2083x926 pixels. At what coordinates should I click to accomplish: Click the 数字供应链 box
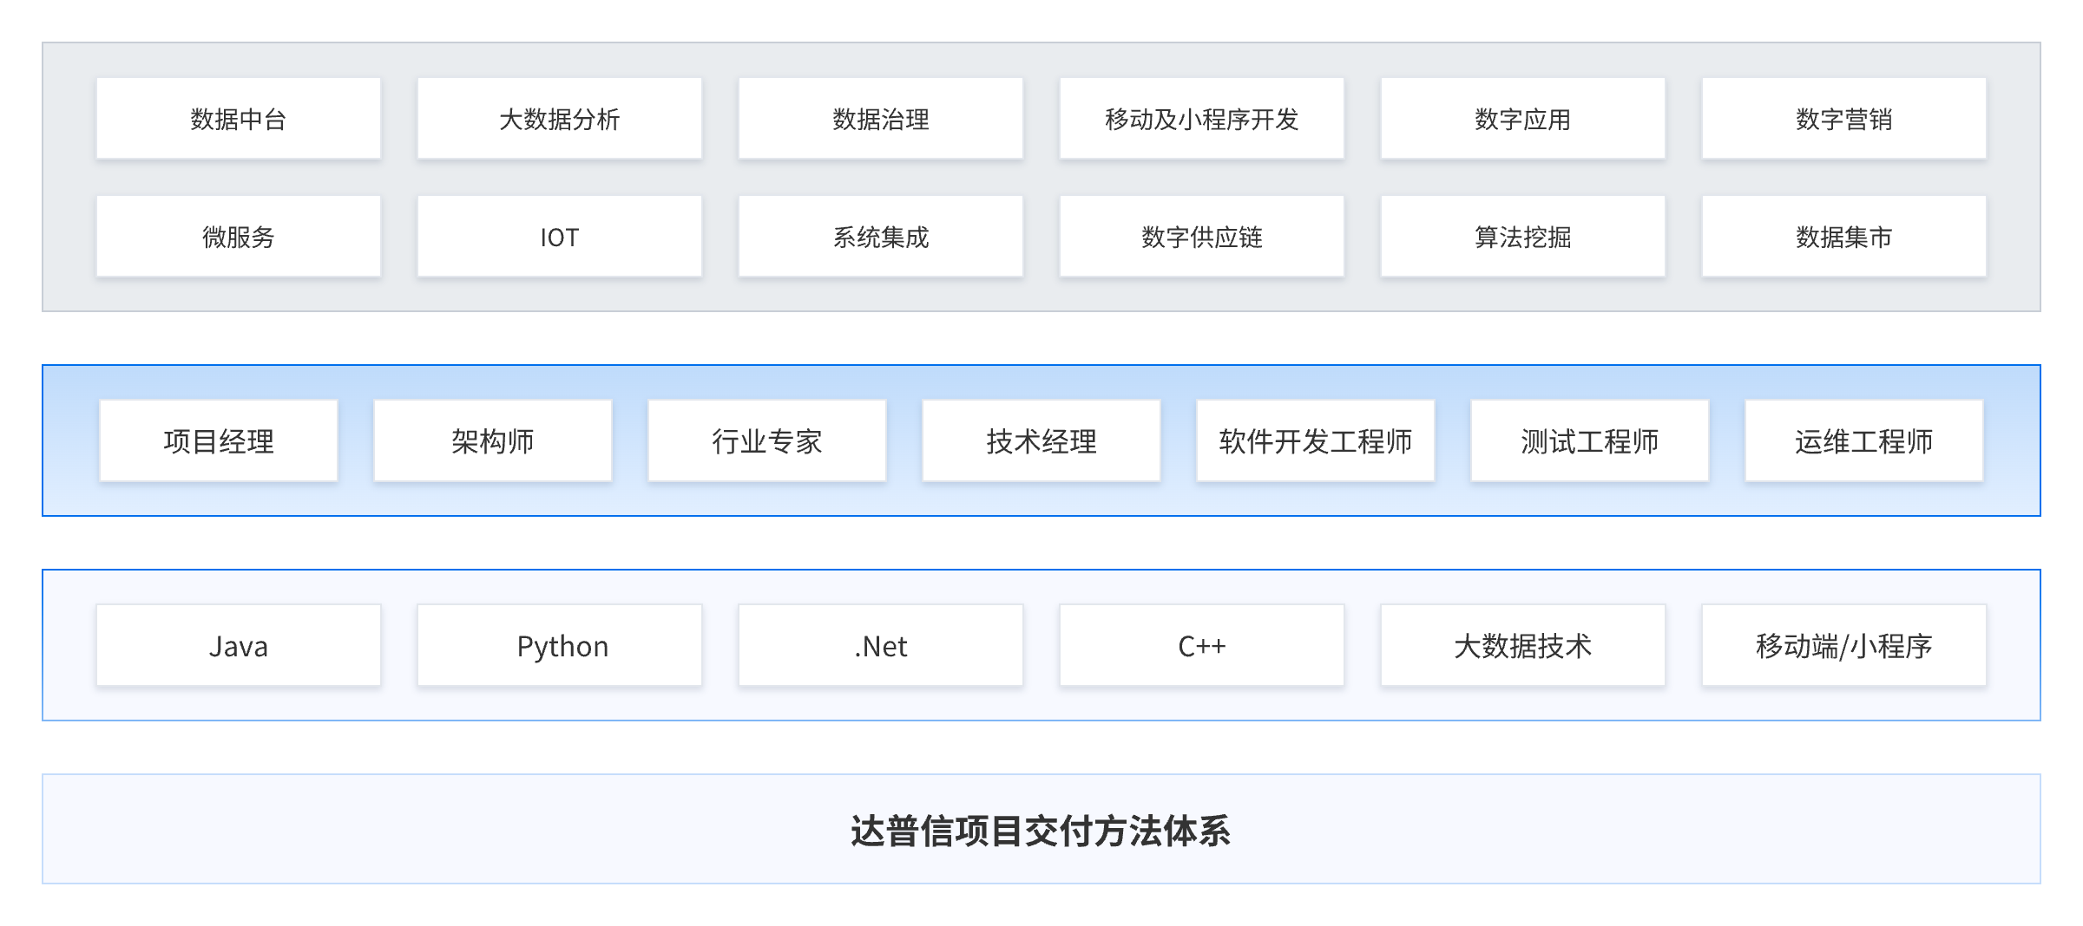coord(1202,237)
